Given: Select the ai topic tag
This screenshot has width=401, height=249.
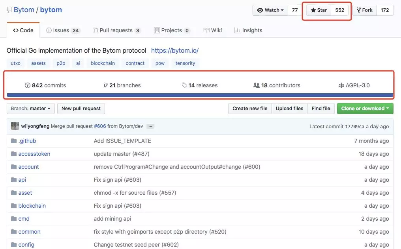Looking at the screenshot, I should pyautogui.click(x=78, y=63).
